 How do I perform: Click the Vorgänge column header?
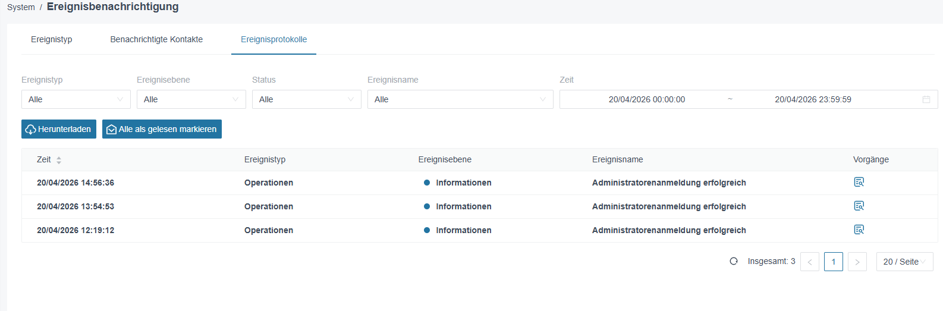871,159
